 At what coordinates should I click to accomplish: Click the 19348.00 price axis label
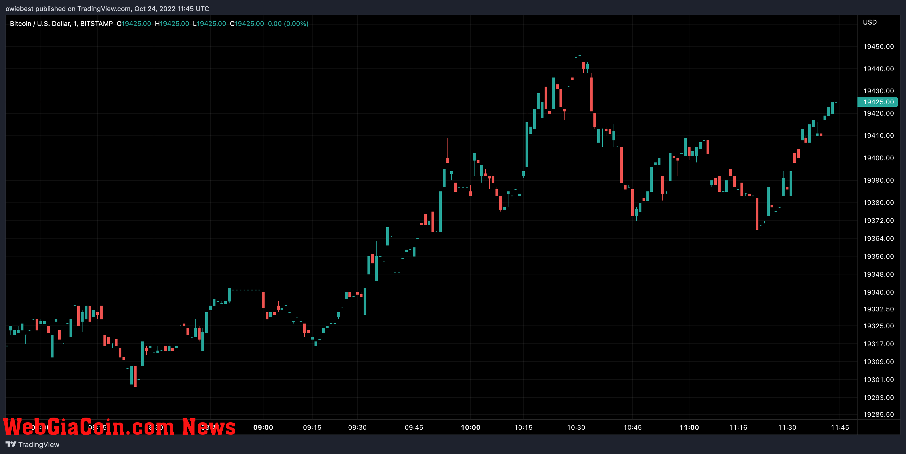coord(878,274)
